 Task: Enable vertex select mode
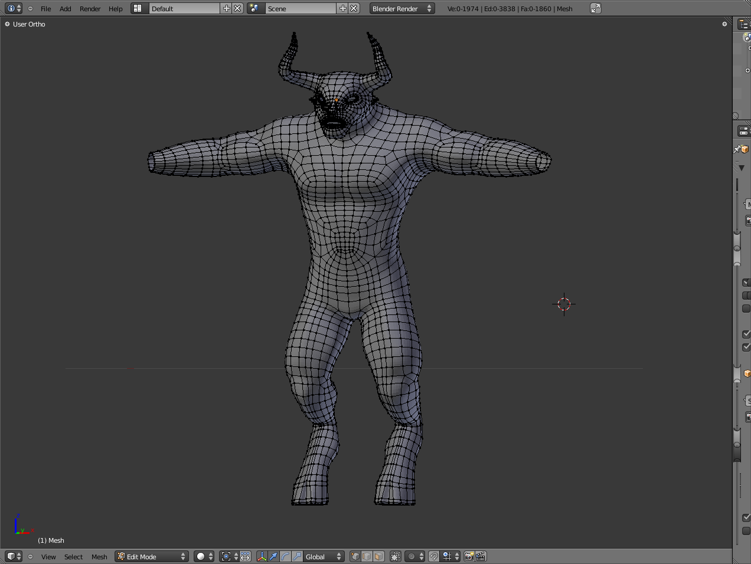355,556
